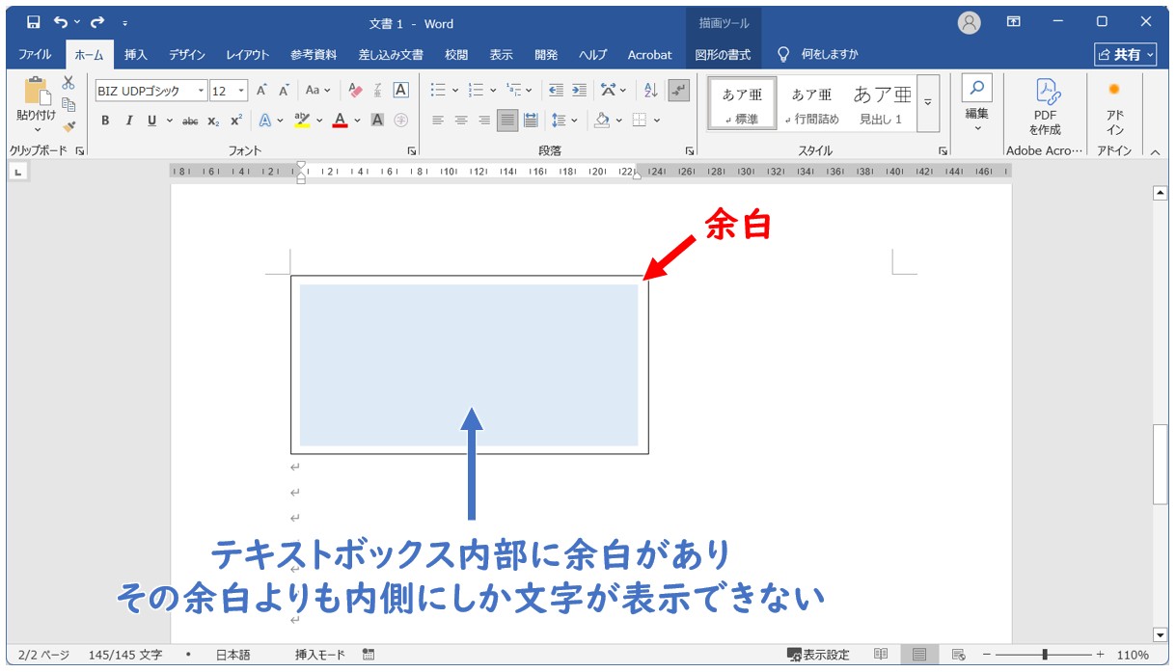This screenshot has height=672, width=1176.
Task: Click 表示設定 in the status bar
Action: click(x=818, y=655)
